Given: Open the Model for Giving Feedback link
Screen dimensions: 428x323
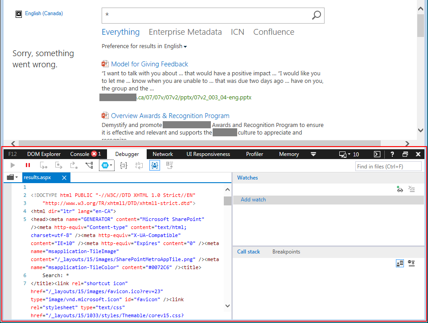Looking at the screenshot, I should pyautogui.click(x=149, y=64).
